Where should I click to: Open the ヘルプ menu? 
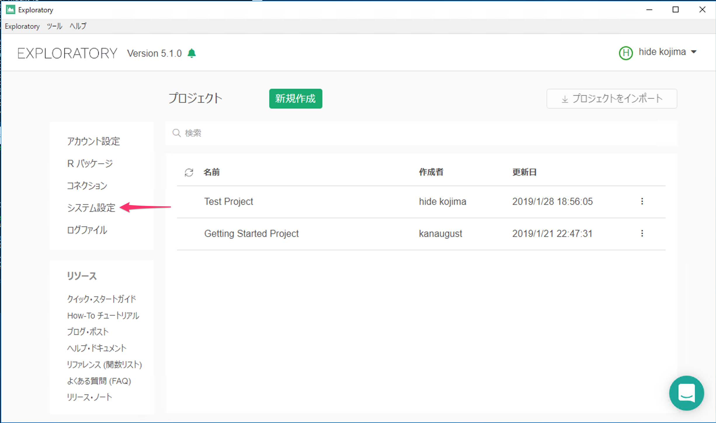pyautogui.click(x=78, y=26)
